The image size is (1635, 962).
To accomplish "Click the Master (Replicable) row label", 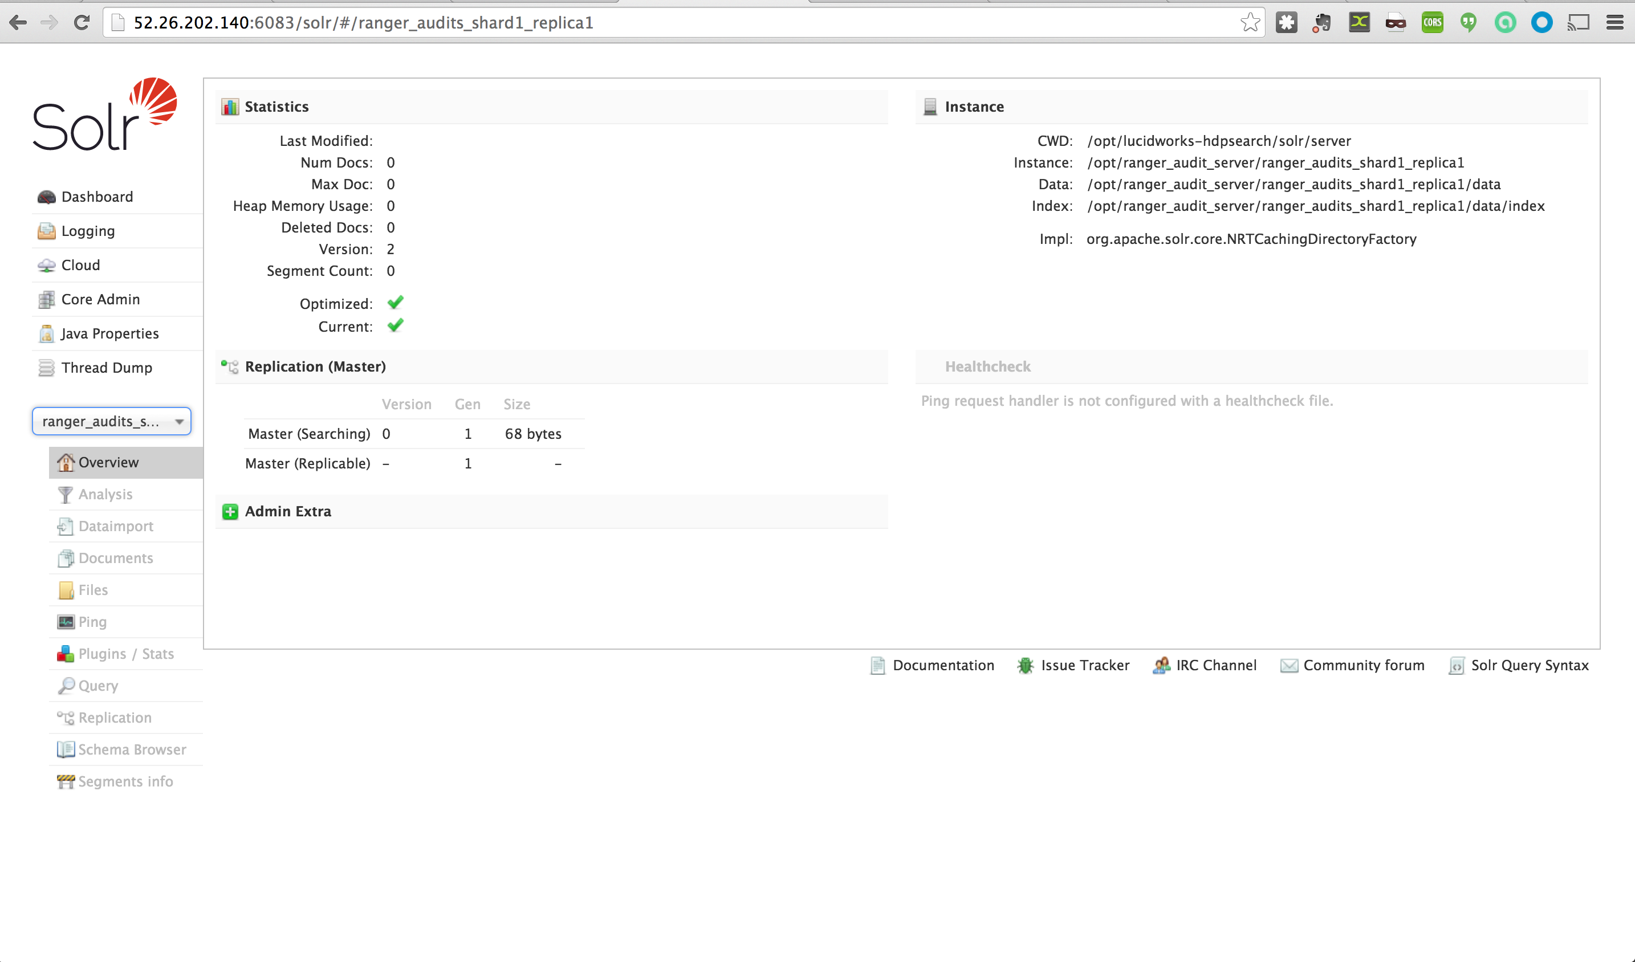I will (x=308, y=464).
